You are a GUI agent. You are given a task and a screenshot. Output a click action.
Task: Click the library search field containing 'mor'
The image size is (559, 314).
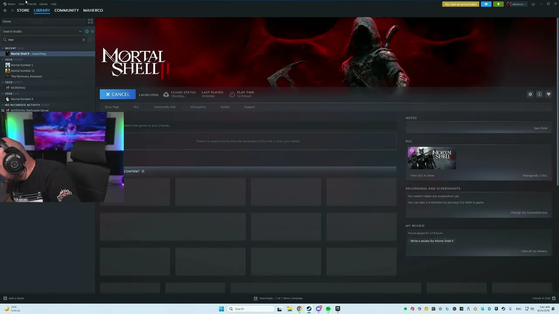[44, 40]
